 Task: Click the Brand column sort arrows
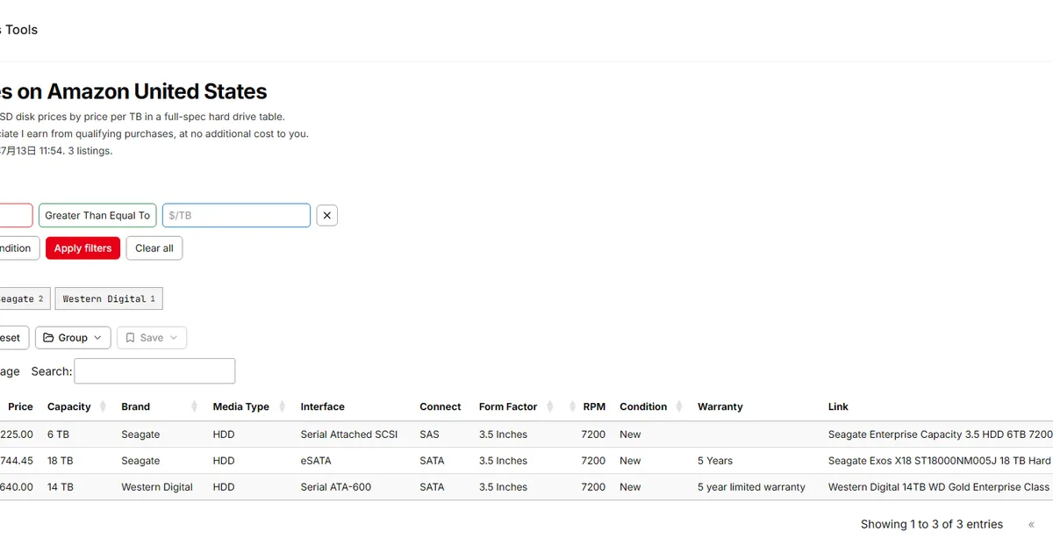(194, 406)
